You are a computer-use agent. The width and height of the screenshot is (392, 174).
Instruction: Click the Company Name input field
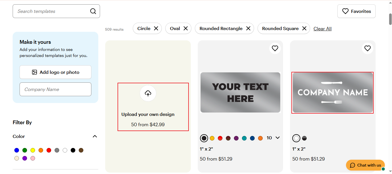(x=55, y=89)
